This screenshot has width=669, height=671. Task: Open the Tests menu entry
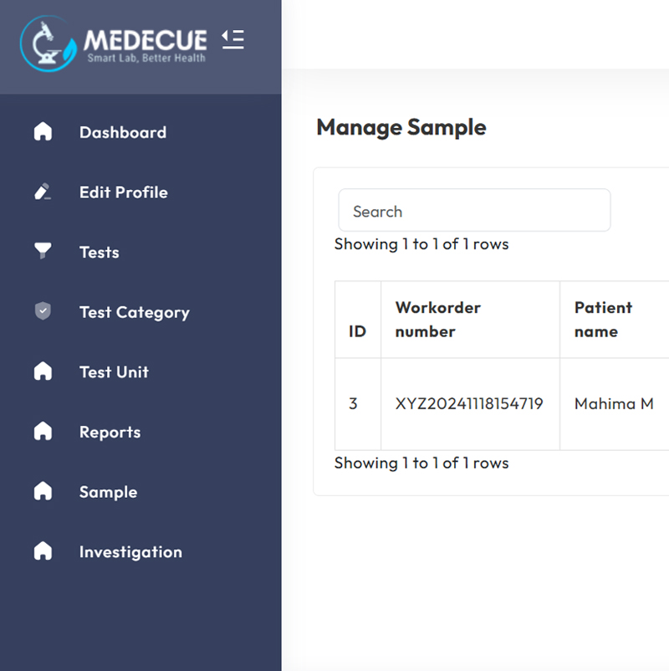[100, 253]
